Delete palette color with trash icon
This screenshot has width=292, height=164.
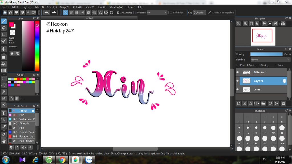tap(17, 99)
